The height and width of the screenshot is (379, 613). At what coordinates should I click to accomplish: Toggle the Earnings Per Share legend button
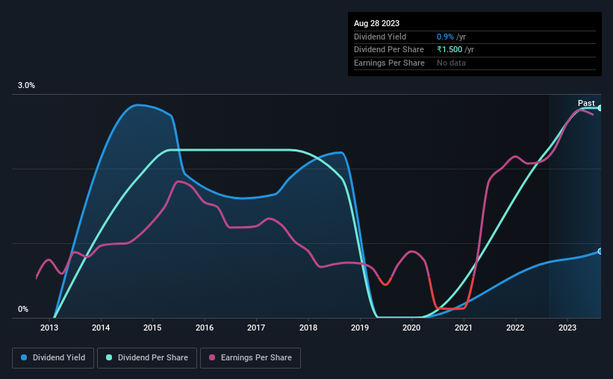[250, 358]
